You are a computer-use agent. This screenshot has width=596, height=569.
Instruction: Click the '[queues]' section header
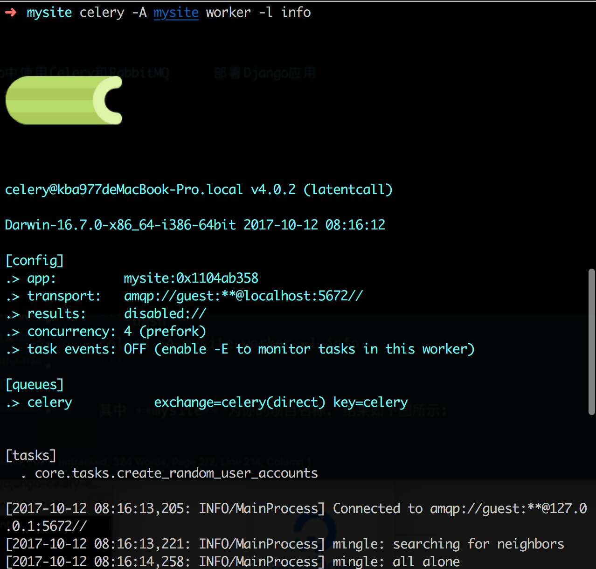point(35,384)
